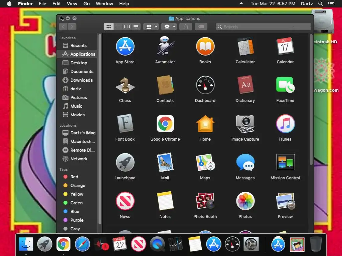Select the Home app icon
Viewport: 342px width, 256px height.
tap(205, 124)
